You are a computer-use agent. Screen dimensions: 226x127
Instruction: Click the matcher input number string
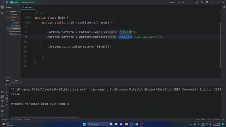click(x=138, y=37)
